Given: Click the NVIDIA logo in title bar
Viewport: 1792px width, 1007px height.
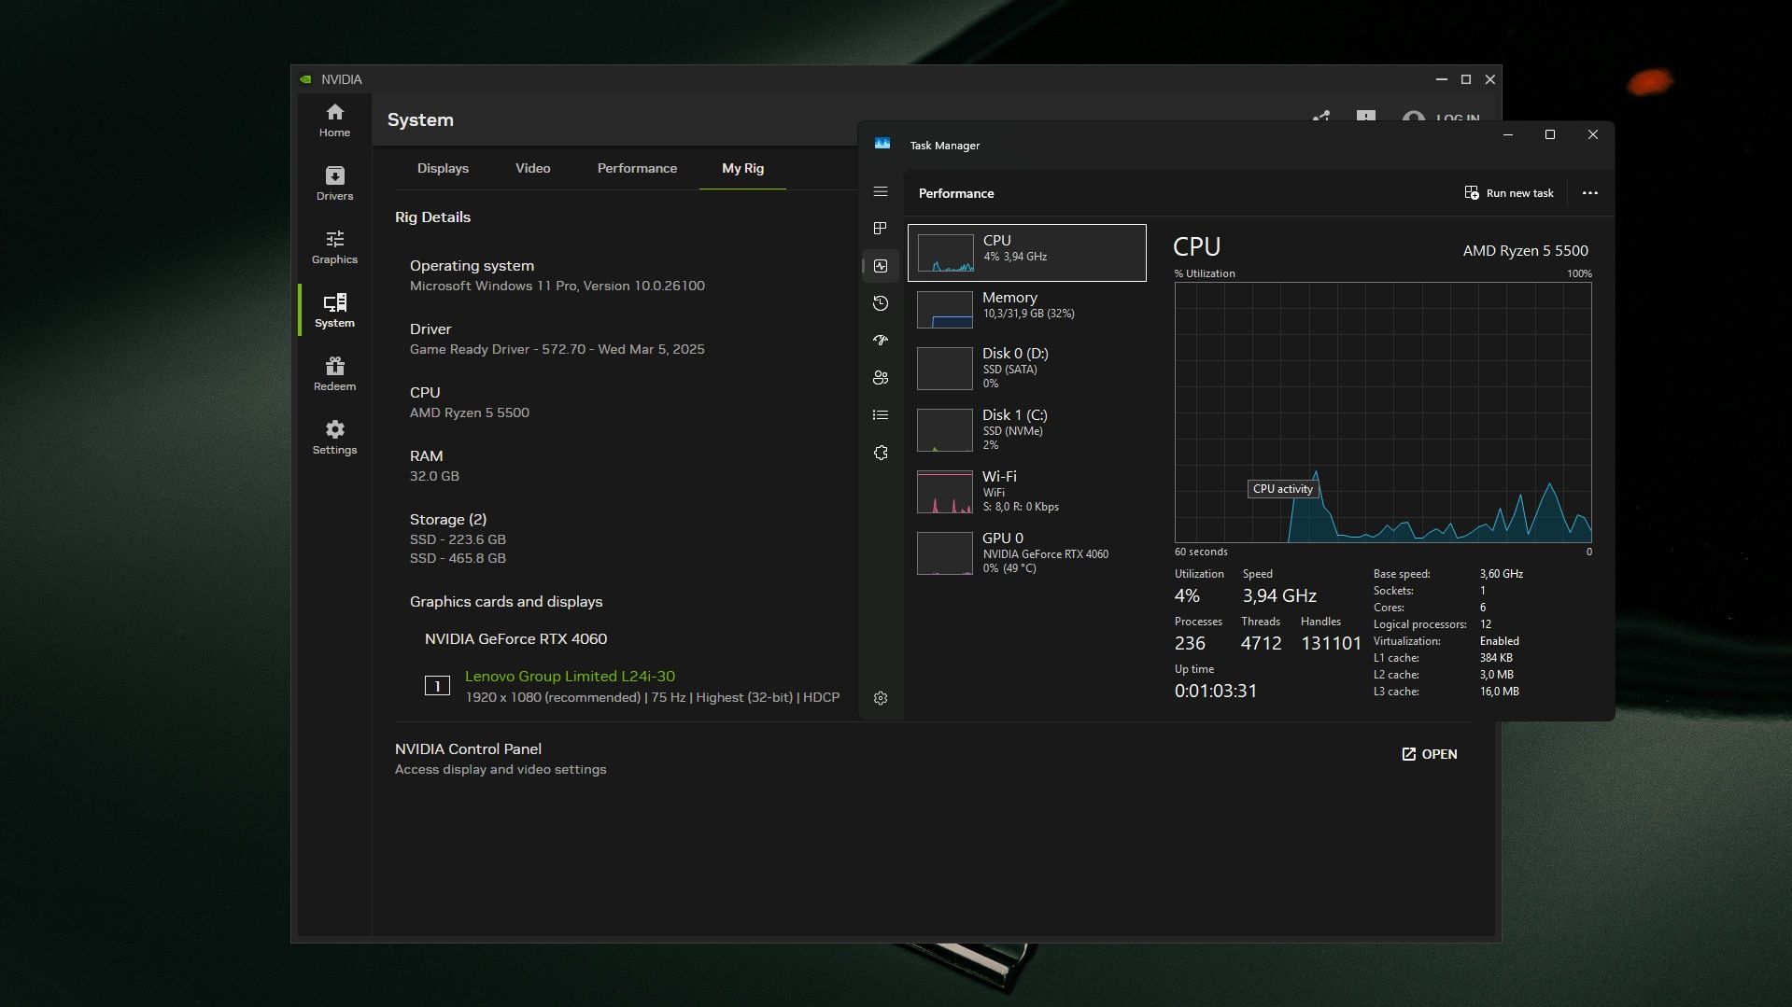Looking at the screenshot, I should [x=305, y=79].
